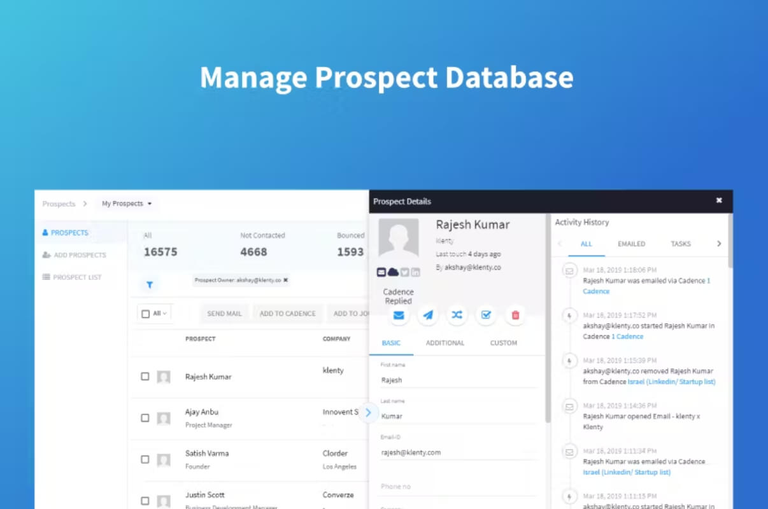Viewport: 768px width, 509px height.
Task: Click the checkmark task icon in prospect actions
Action: [x=486, y=315]
